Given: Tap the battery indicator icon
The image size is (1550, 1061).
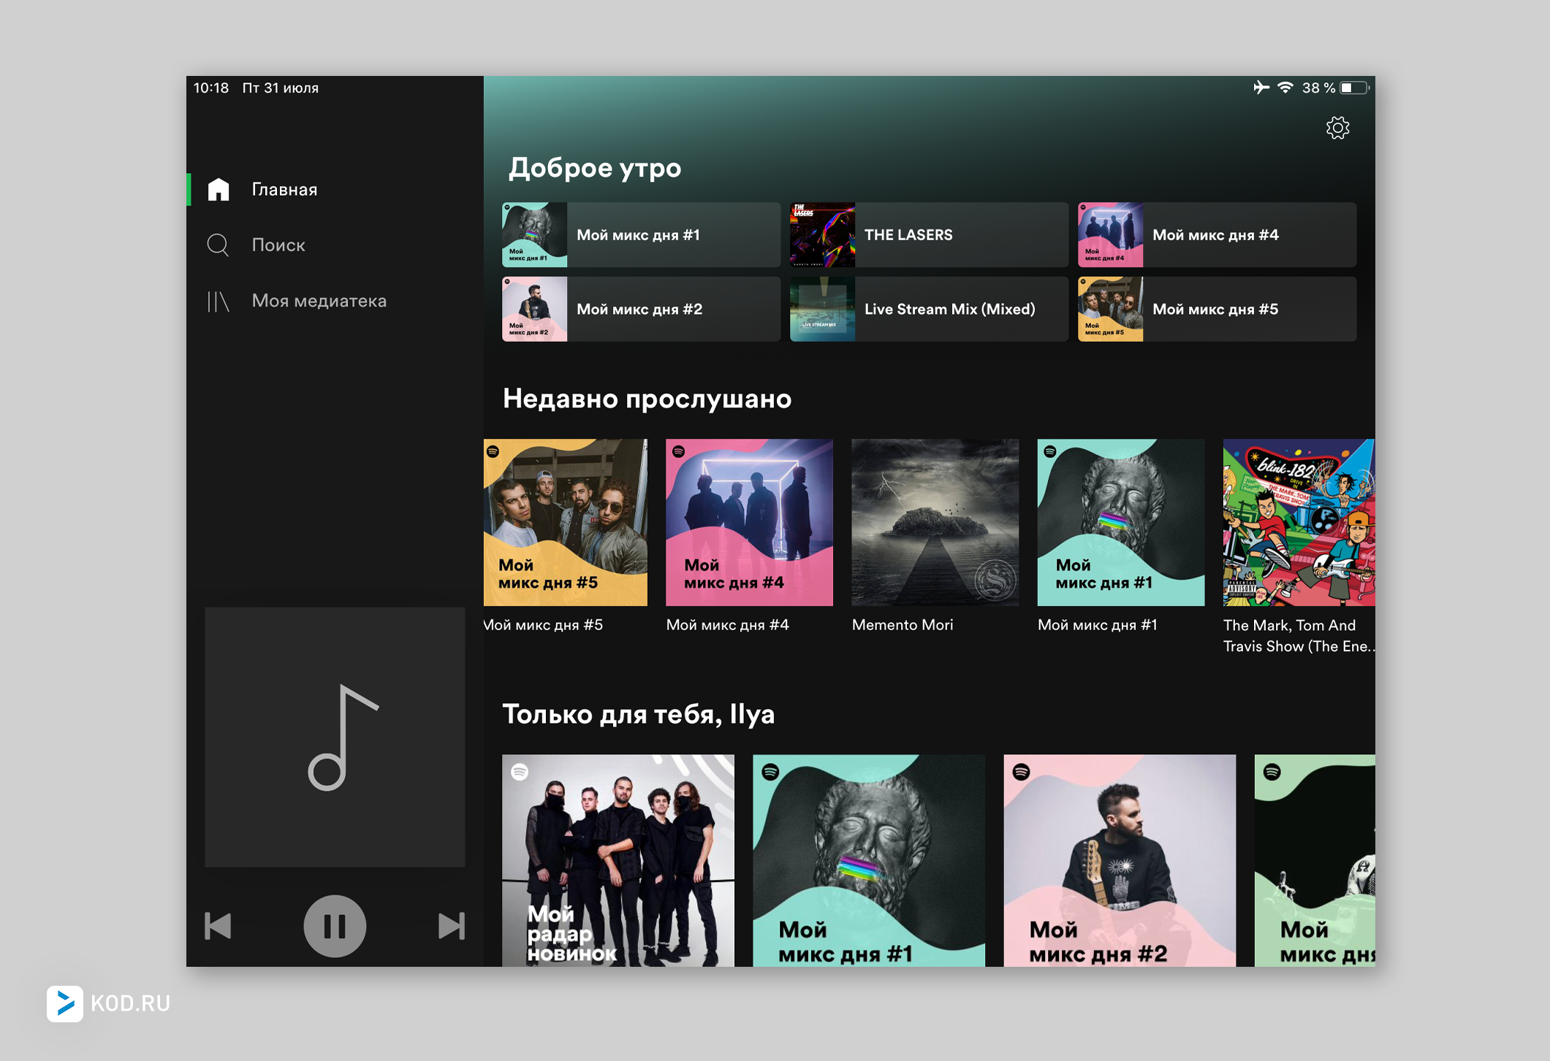Looking at the screenshot, I should pyautogui.click(x=1355, y=88).
